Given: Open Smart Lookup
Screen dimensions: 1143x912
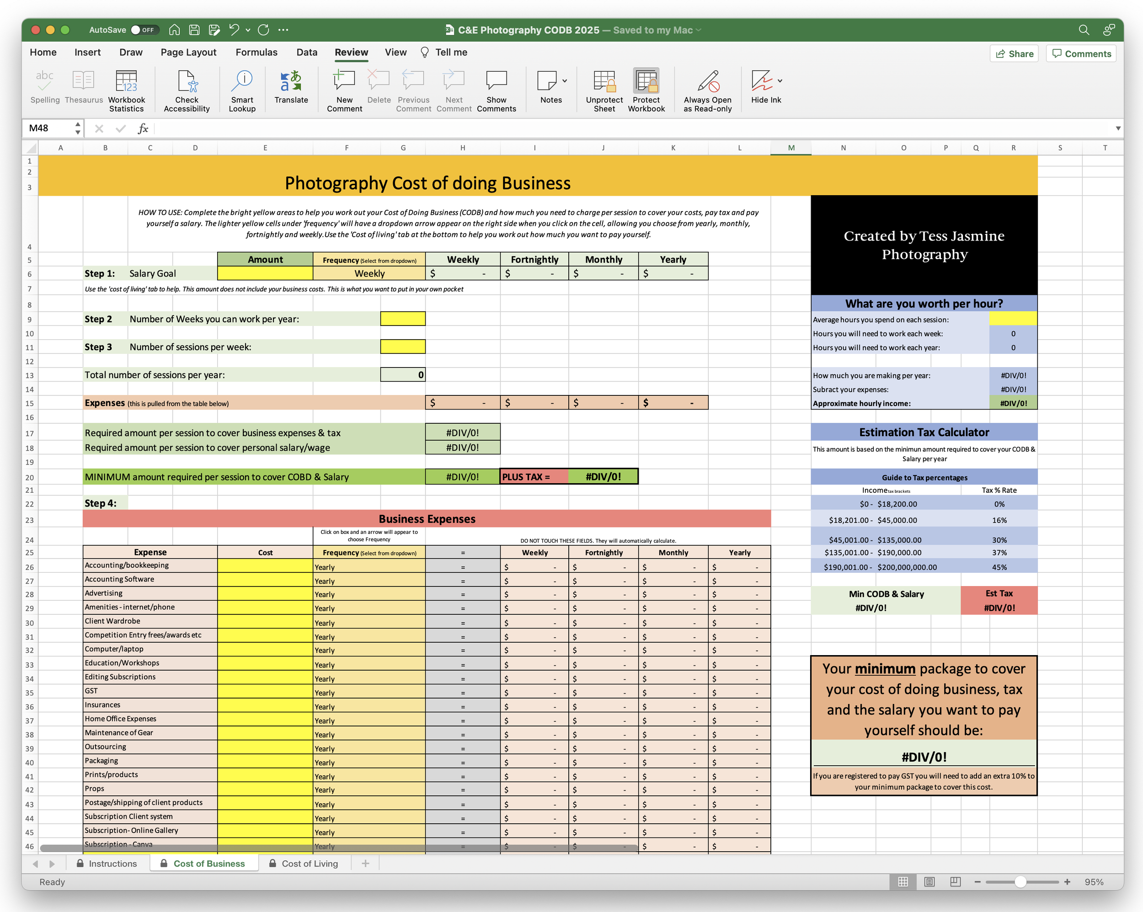Looking at the screenshot, I should (242, 91).
